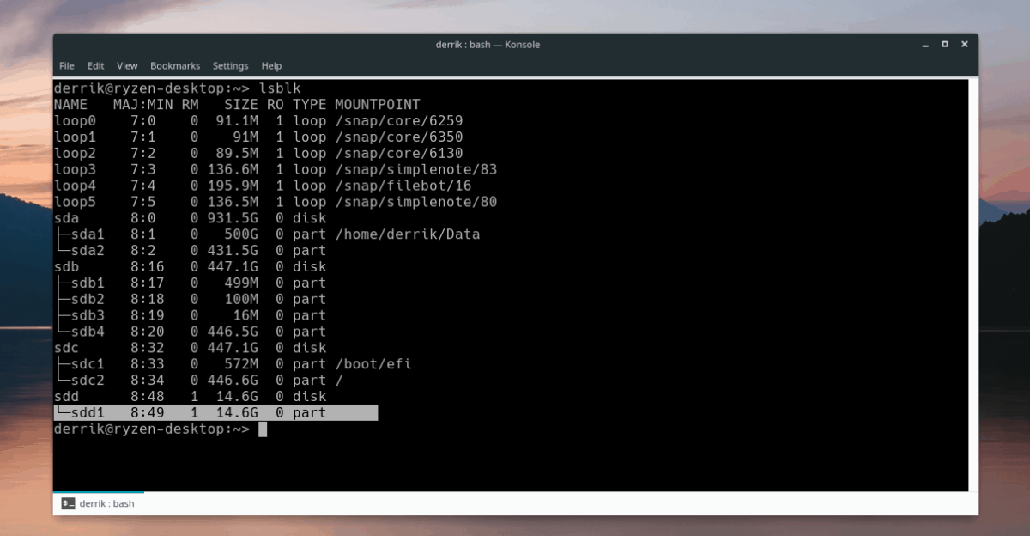The width and height of the screenshot is (1030, 536).
Task: Click the SIZE column header
Action: point(241,105)
